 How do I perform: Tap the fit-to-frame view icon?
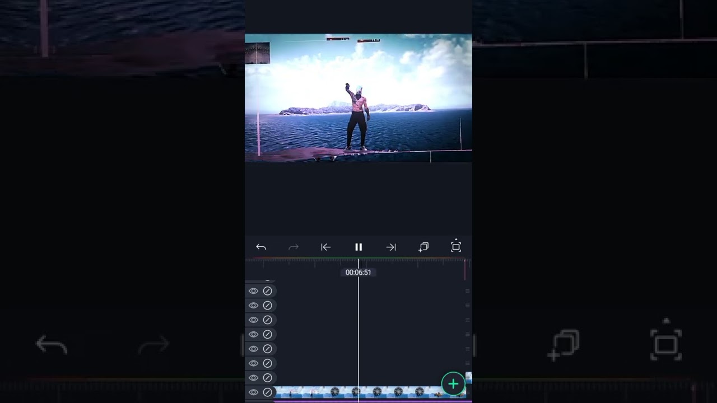[x=456, y=246]
